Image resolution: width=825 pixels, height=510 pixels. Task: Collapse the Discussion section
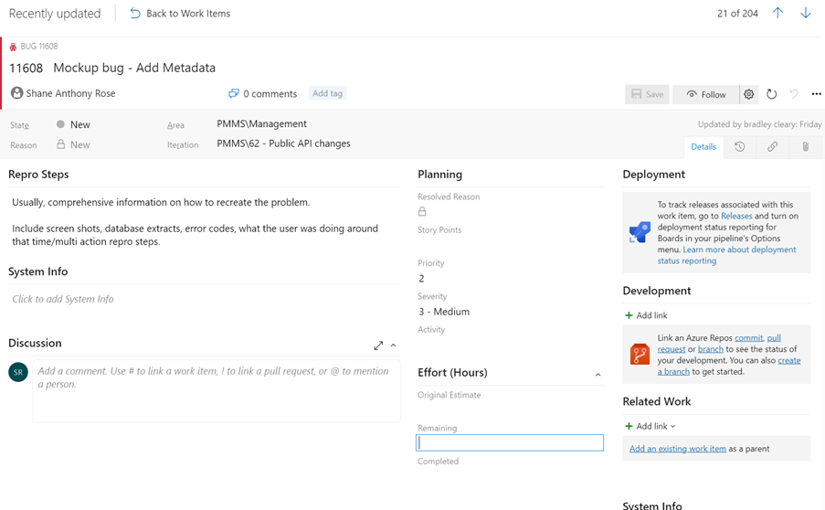[394, 345]
